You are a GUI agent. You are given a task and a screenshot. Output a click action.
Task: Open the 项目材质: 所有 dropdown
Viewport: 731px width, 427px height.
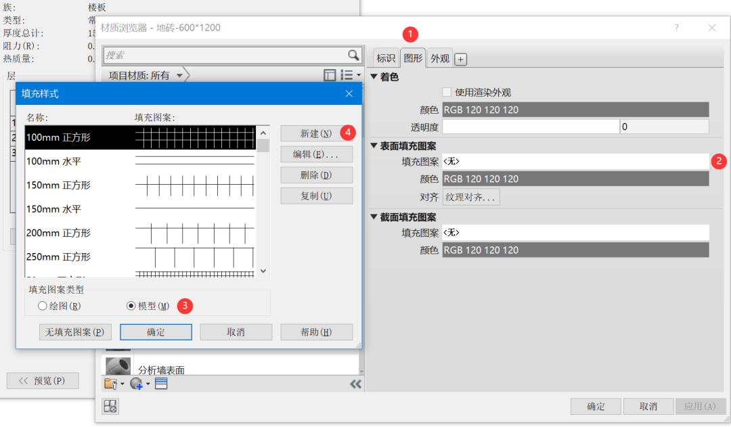[179, 76]
